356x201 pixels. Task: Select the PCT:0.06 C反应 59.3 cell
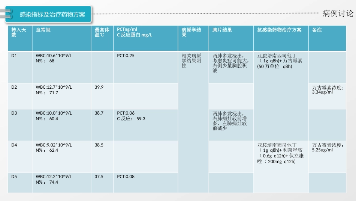pyautogui.click(x=145, y=125)
